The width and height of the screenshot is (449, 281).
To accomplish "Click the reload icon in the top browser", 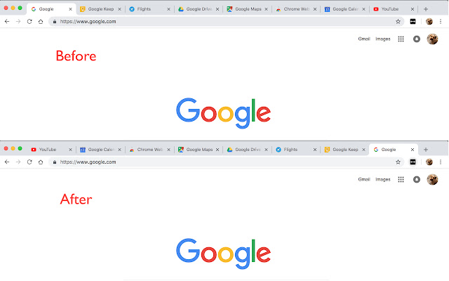I will pos(29,22).
